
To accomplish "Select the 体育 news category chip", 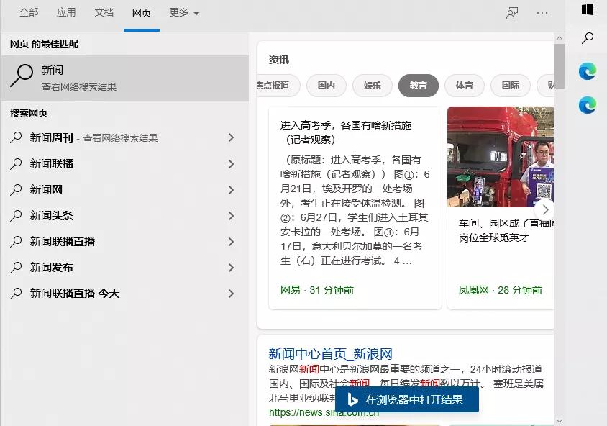I will (465, 85).
